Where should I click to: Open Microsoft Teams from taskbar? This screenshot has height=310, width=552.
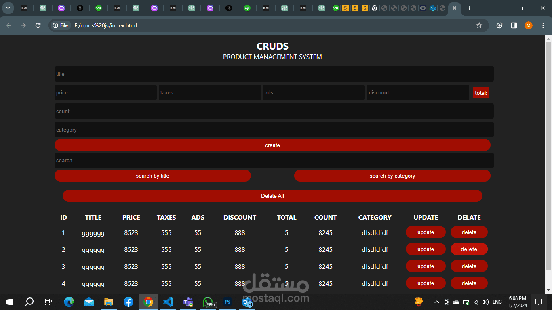(188, 302)
